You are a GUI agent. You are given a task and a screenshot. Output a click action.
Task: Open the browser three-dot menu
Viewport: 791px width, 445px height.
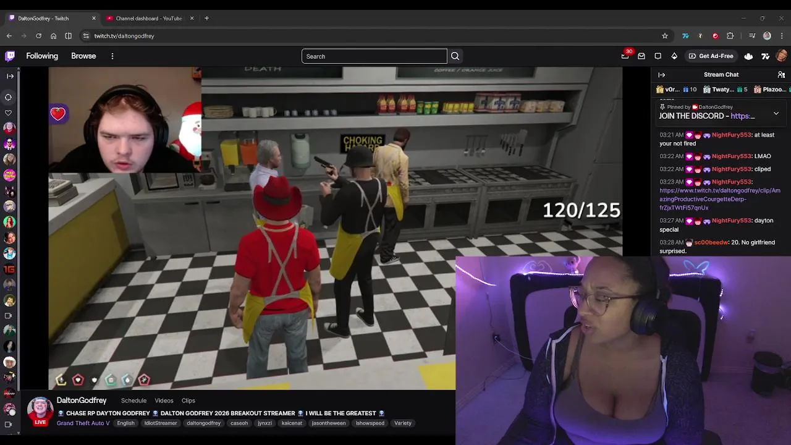[x=782, y=36]
